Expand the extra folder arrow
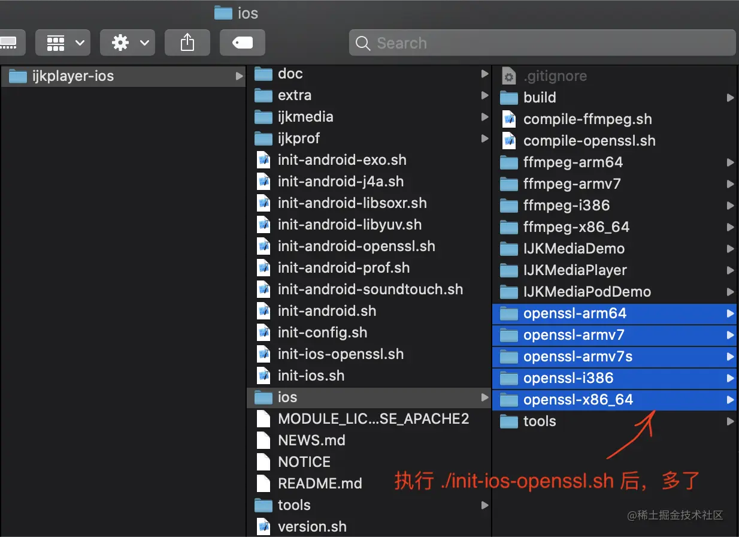 click(x=484, y=95)
